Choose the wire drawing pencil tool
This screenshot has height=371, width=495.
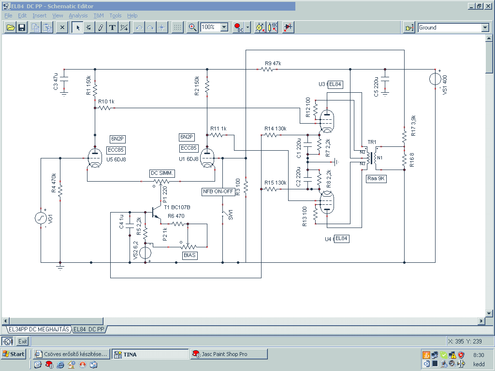[x=101, y=28]
